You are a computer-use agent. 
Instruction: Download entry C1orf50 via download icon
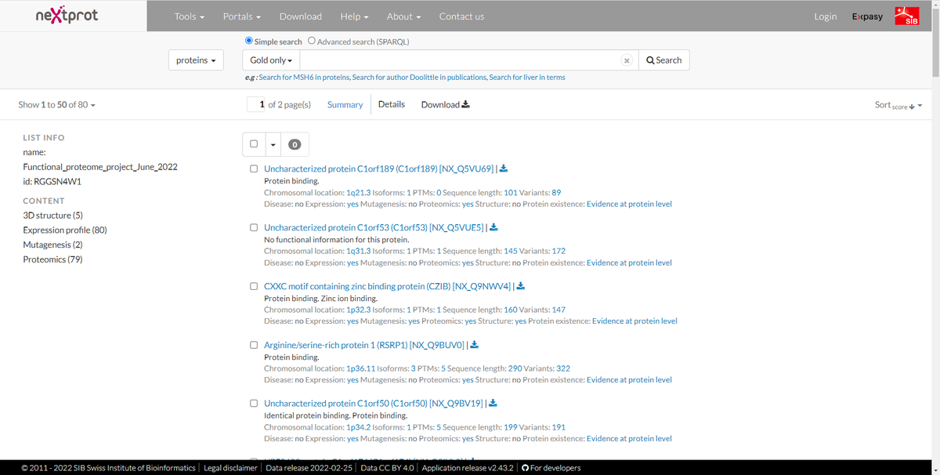tap(493, 403)
